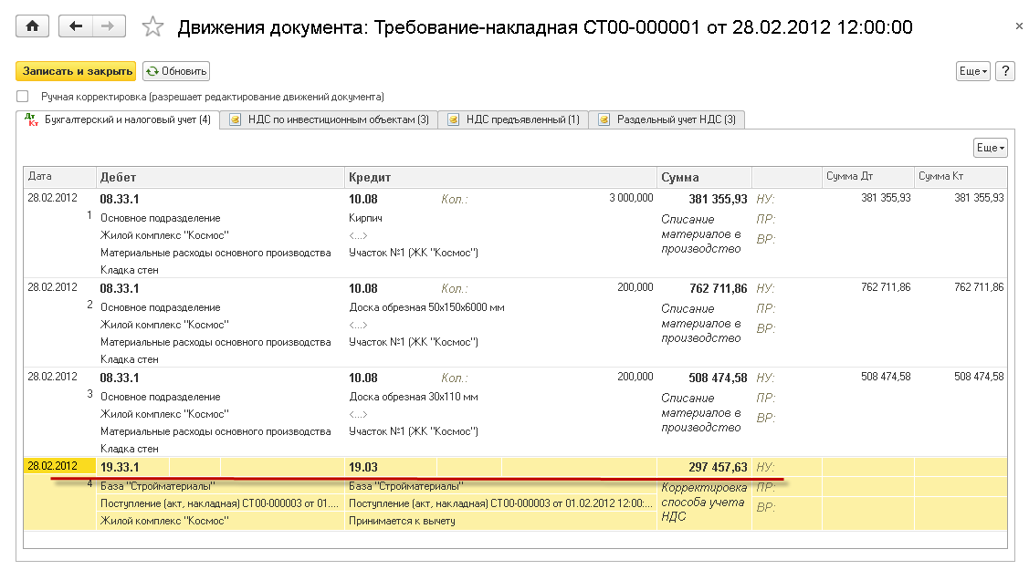The image size is (1029, 570).
Task: Sort by the Сумма column header
Action: pos(703,177)
